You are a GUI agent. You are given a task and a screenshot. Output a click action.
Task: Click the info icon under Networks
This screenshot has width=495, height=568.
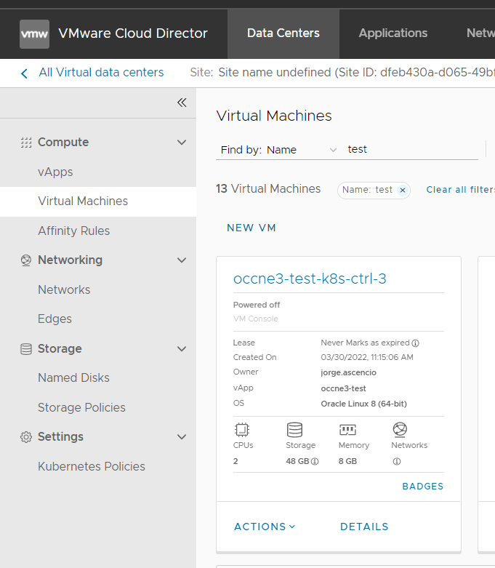[397, 462]
